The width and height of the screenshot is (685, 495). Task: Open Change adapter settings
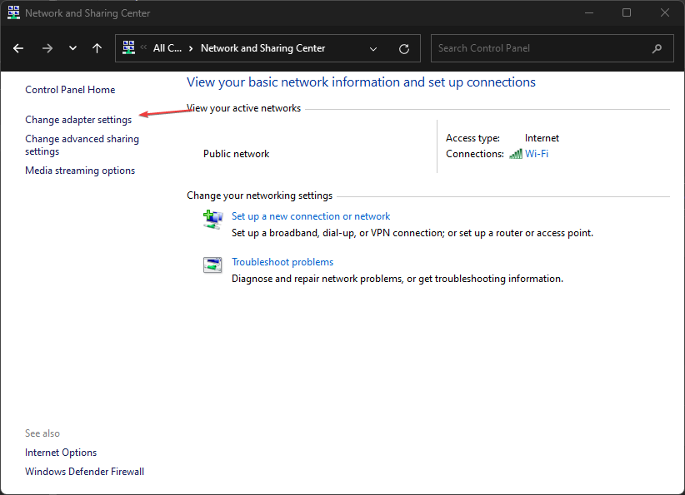pos(78,120)
